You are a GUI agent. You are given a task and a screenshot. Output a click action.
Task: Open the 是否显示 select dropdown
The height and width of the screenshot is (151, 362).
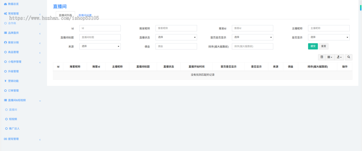tap(329, 37)
